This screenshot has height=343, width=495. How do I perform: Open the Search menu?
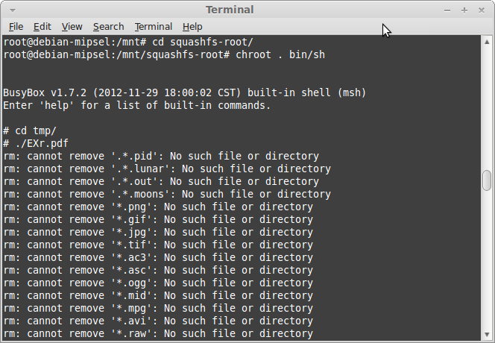(x=109, y=27)
